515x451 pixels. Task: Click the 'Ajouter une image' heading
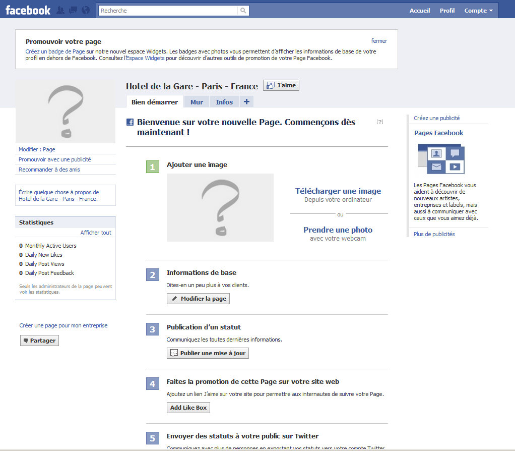click(x=197, y=164)
